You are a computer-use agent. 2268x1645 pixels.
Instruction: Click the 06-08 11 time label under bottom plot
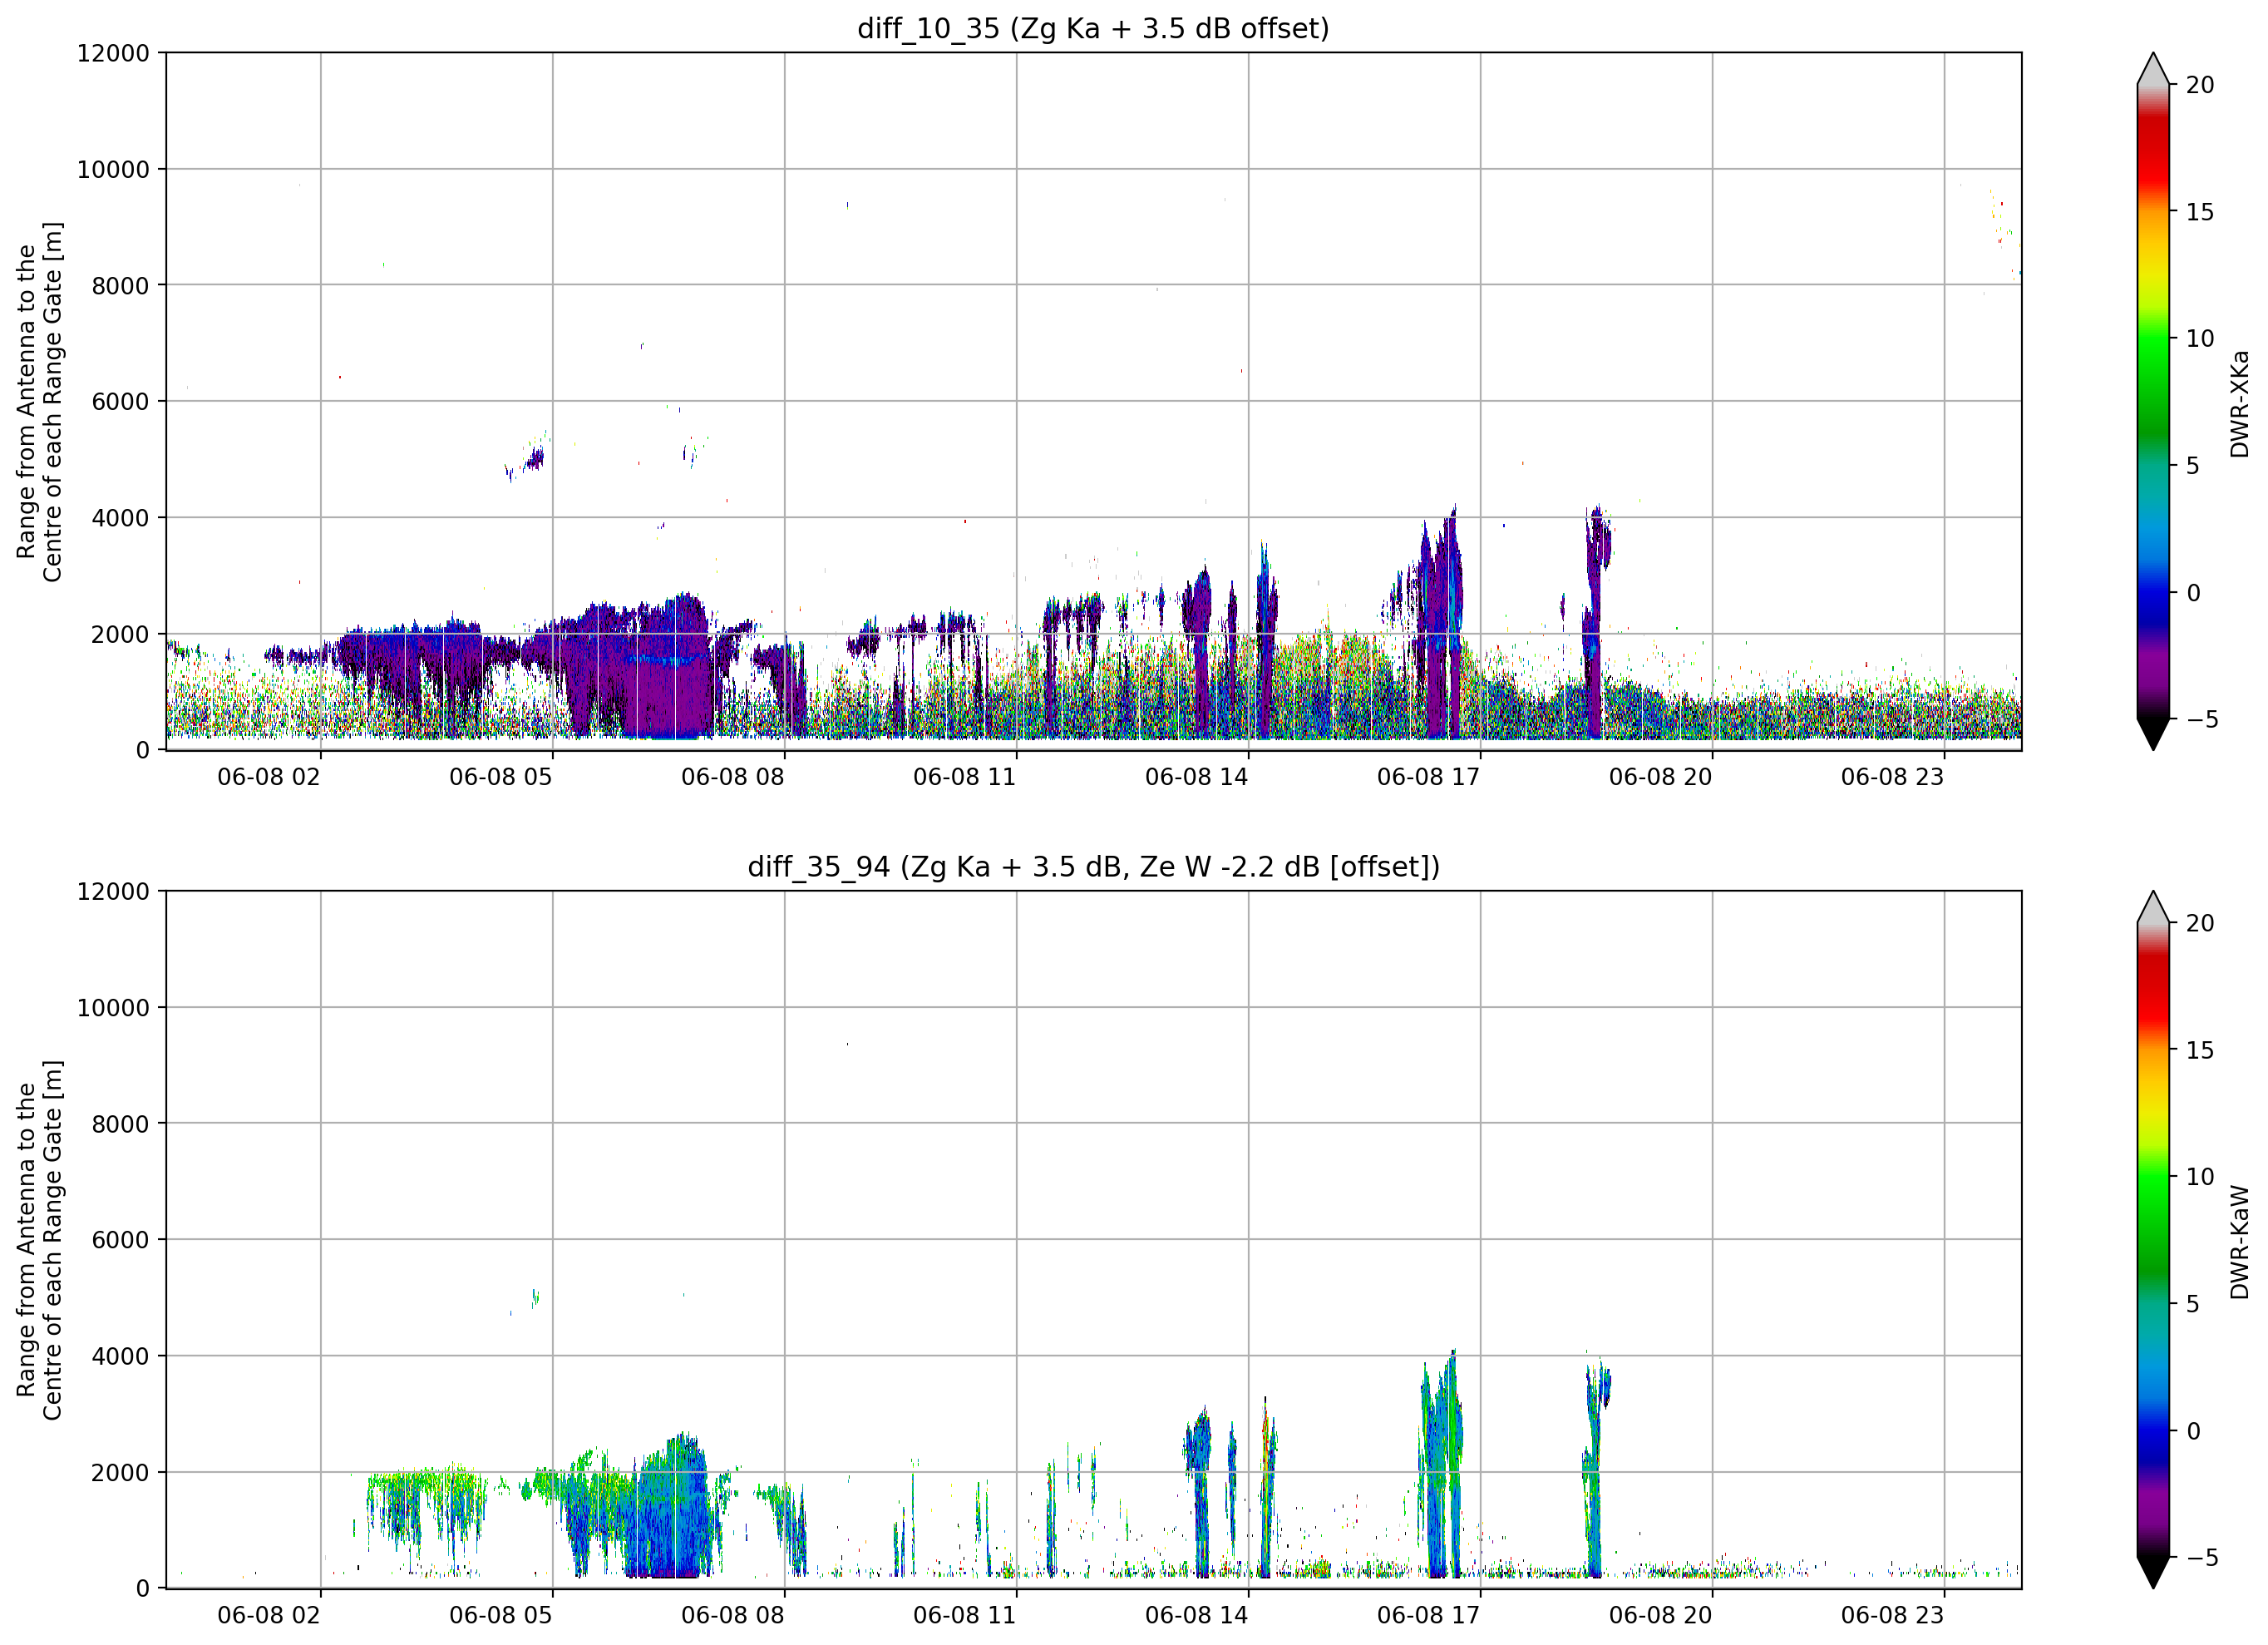point(965,1615)
